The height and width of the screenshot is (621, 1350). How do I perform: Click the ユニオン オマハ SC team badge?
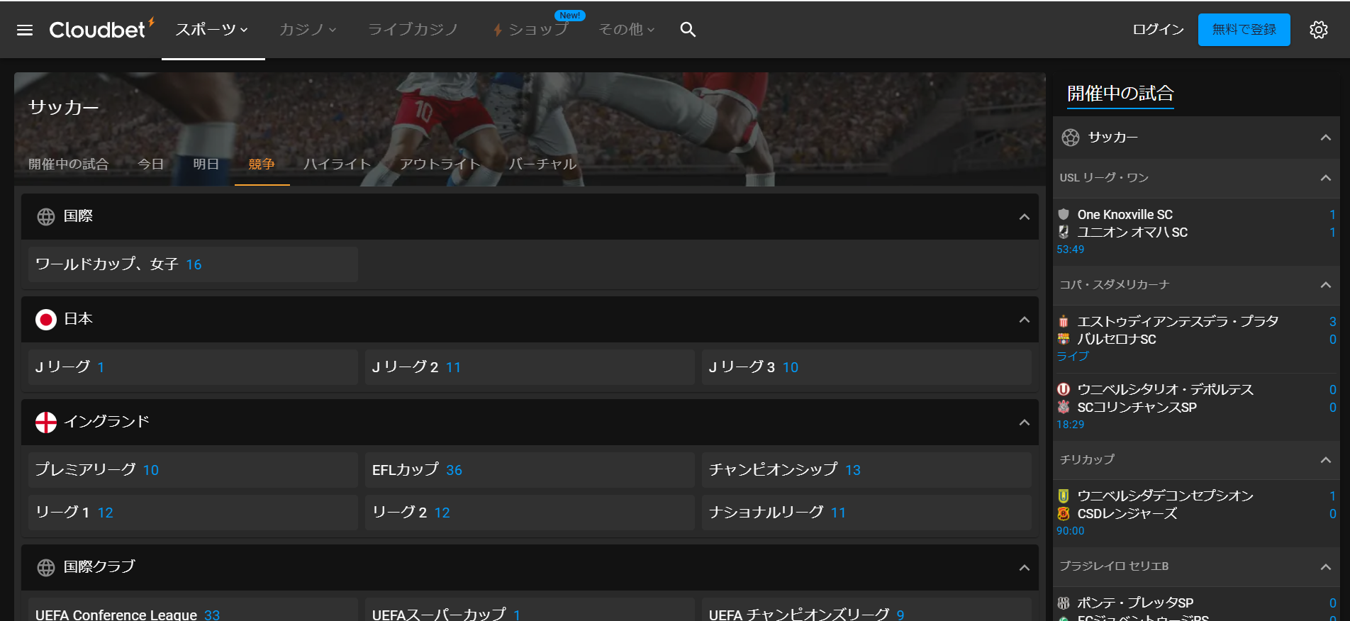click(x=1064, y=232)
